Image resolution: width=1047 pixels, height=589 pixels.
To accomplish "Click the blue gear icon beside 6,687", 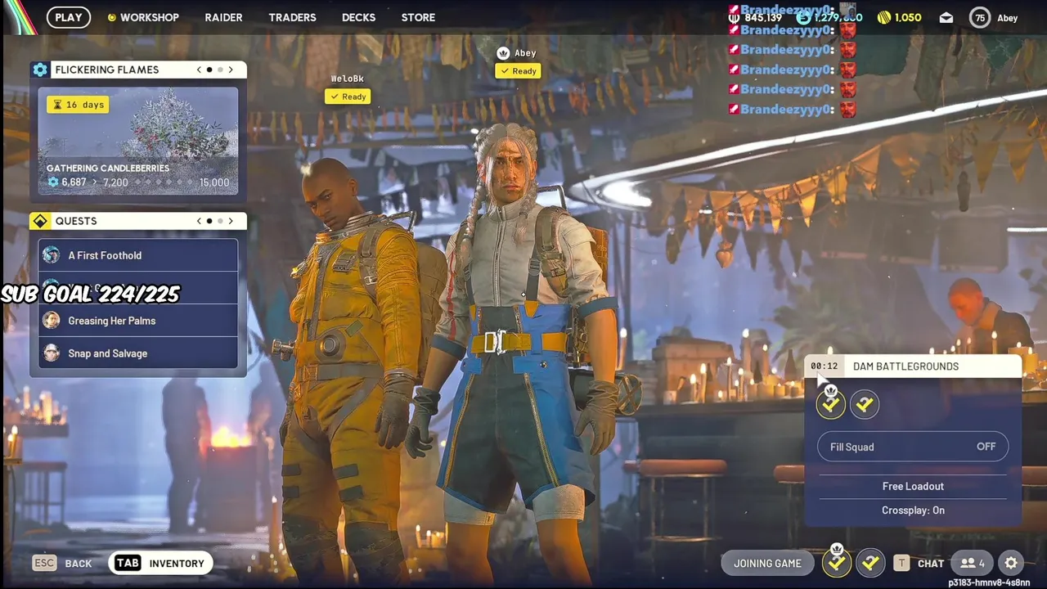I will coord(53,182).
